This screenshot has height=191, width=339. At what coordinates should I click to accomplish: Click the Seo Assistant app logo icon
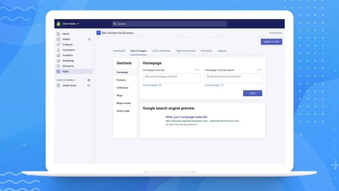[99, 33]
